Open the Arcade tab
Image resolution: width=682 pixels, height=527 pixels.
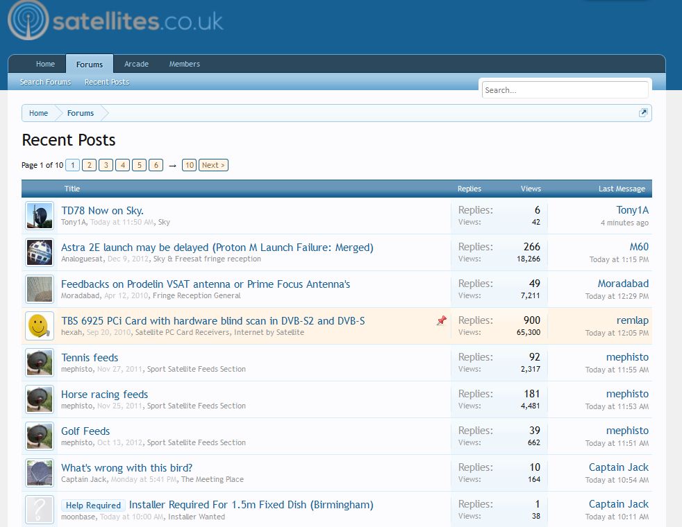(137, 64)
